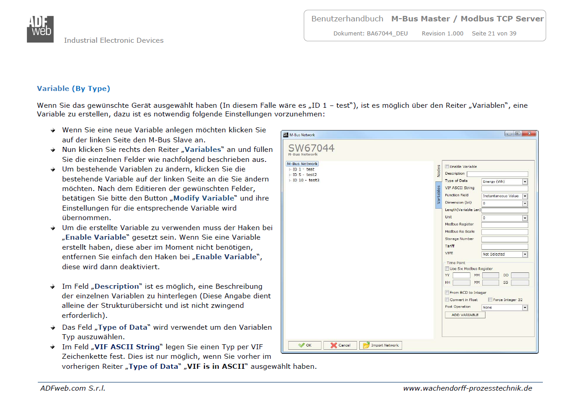The image size is (577, 397).
Task: Enable Use Six Modbus Register checkbox
Action: pos(447,269)
